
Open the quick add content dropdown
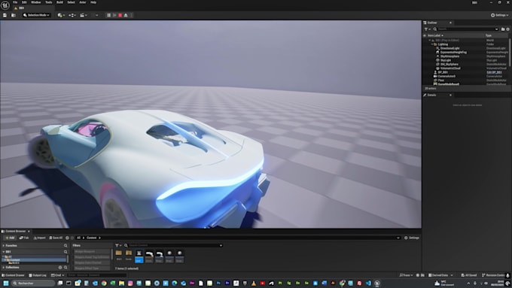pyautogui.click(x=61, y=15)
